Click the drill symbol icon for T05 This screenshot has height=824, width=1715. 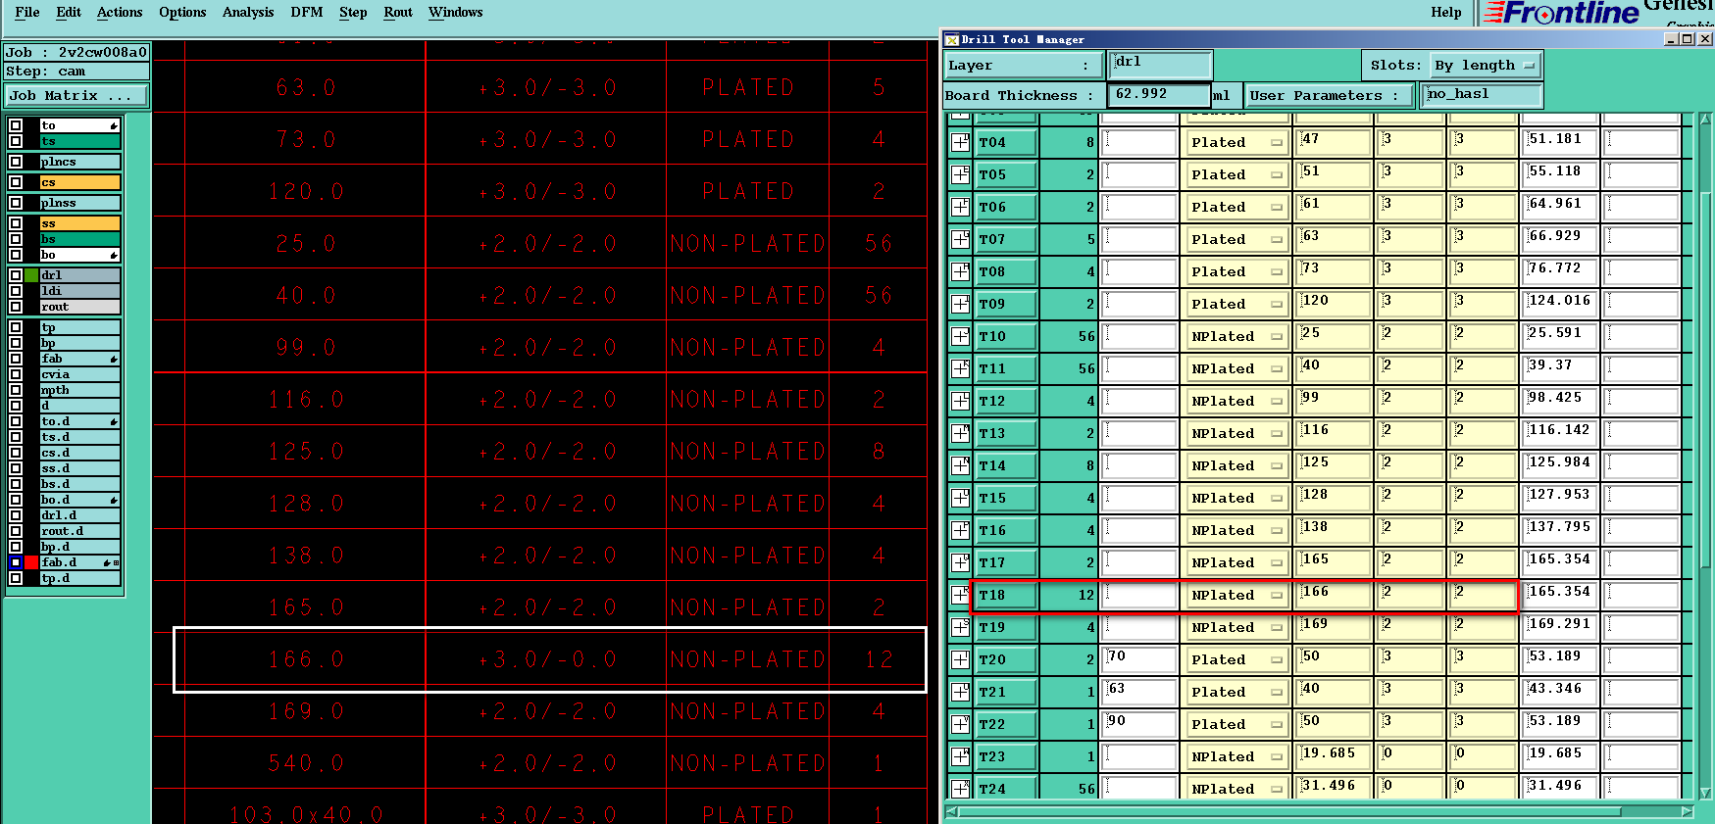[960, 174]
